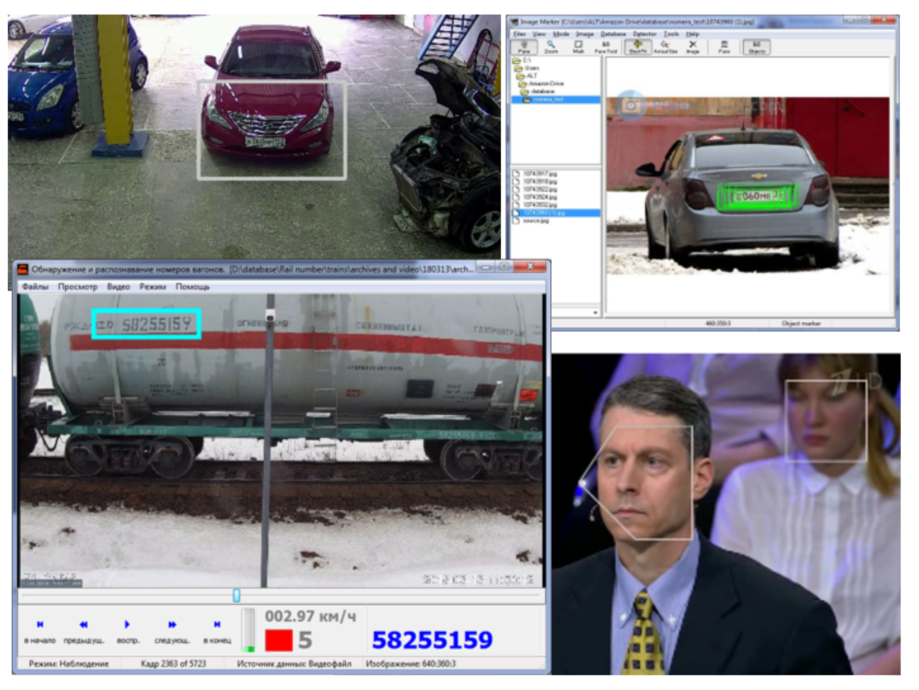This screenshot has width=919, height=690.
Task: Click the Actual Size toolbar icon
Action: (x=665, y=47)
